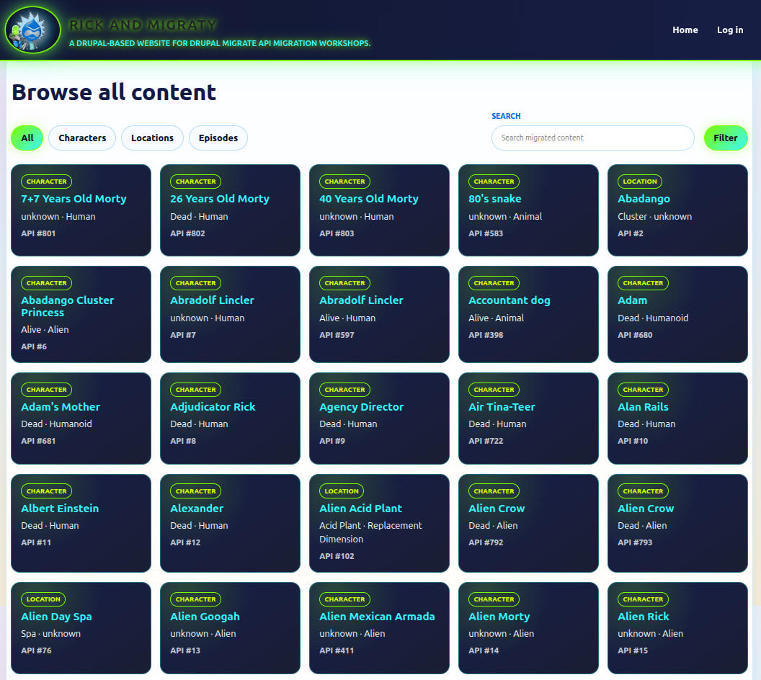This screenshot has height=680, width=761.
Task: Open the Alien Day Spa location link
Action: 56,617
